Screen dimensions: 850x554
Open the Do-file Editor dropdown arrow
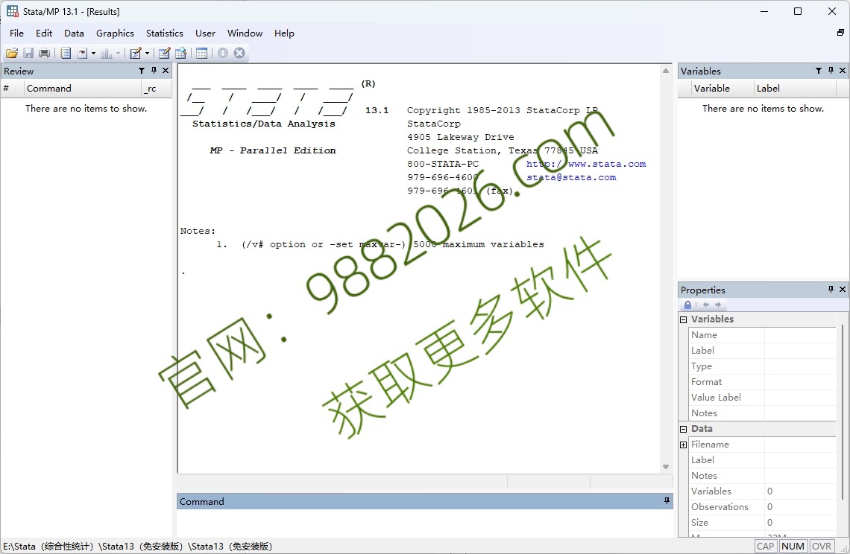[x=147, y=53]
